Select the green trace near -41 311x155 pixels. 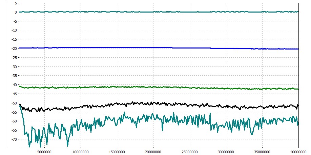(152, 87)
